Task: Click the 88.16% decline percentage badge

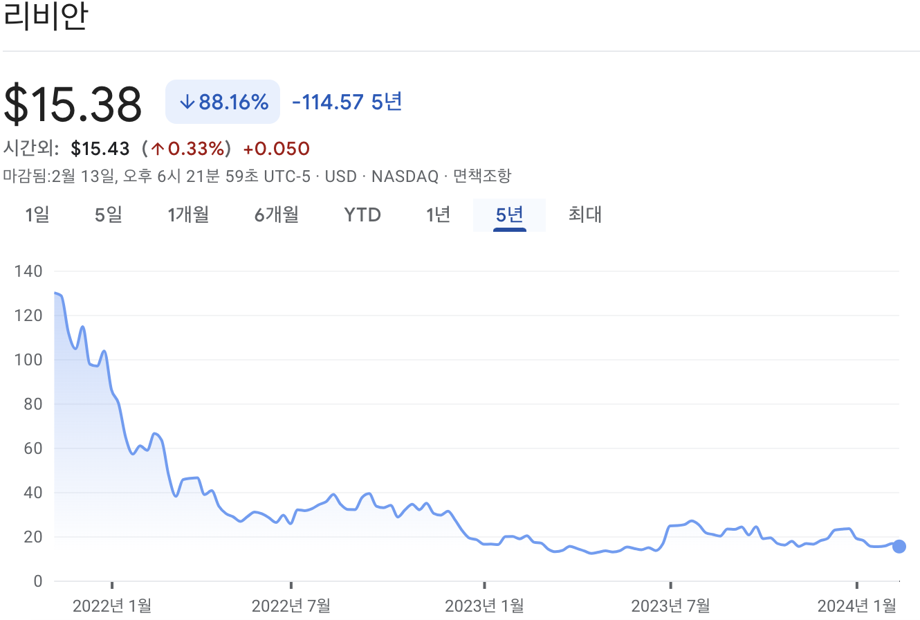Action: click(x=223, y=102)
